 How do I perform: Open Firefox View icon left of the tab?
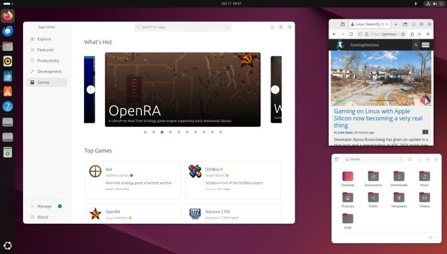click(x=342, y=24)
